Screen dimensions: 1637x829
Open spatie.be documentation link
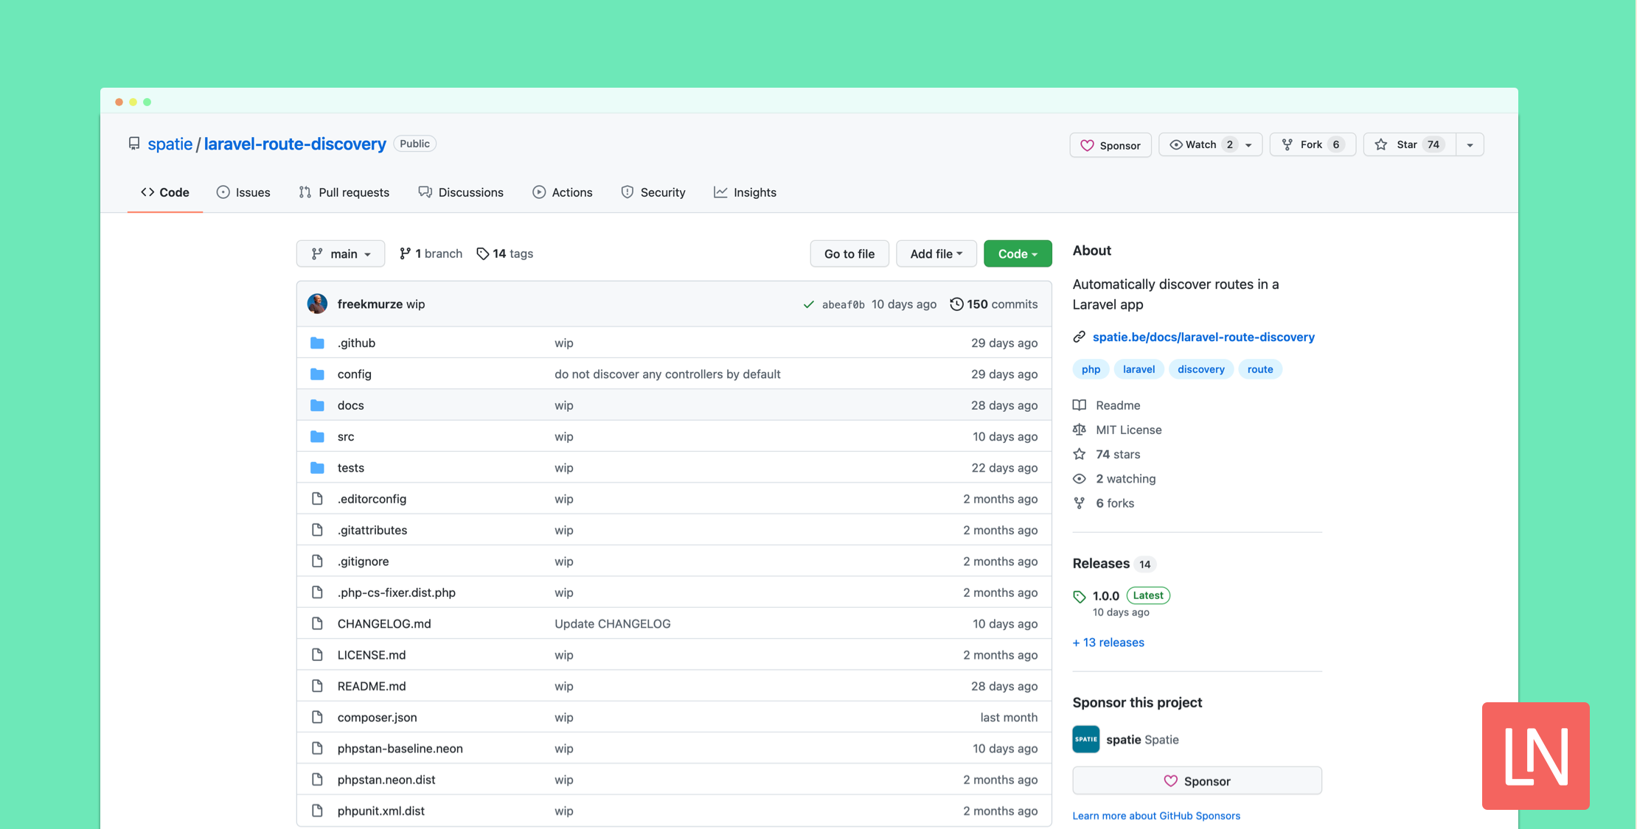[x=1203, y=337]
